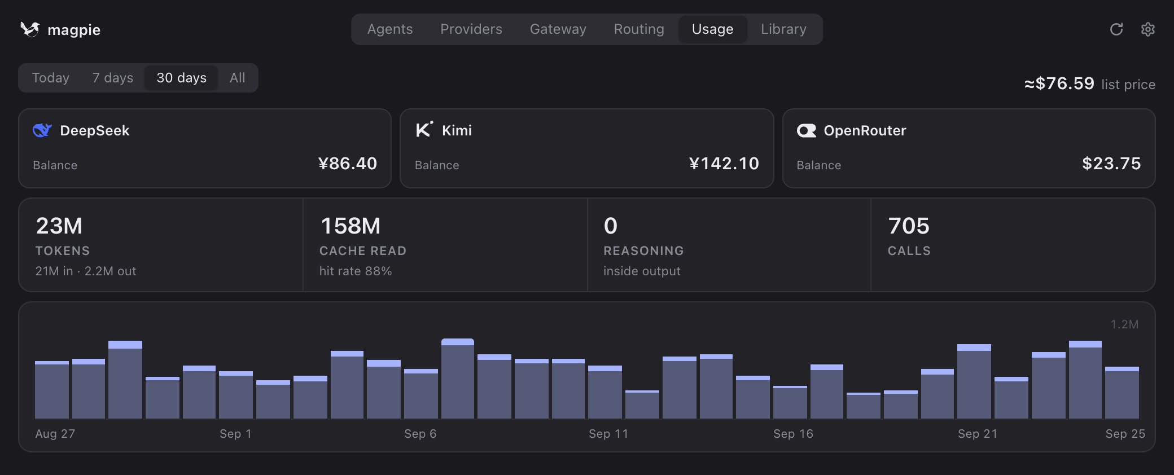The width and height of the screenshot is (1174, 475).
Task: Click the 705 CALLS stat
Action: point(1013,245)
